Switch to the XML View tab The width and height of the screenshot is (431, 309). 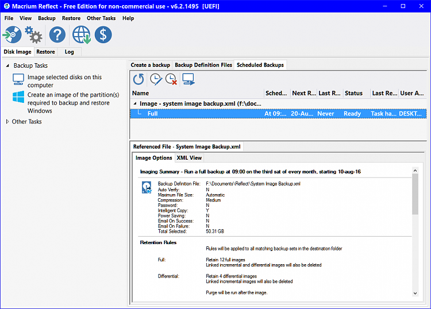189,157
